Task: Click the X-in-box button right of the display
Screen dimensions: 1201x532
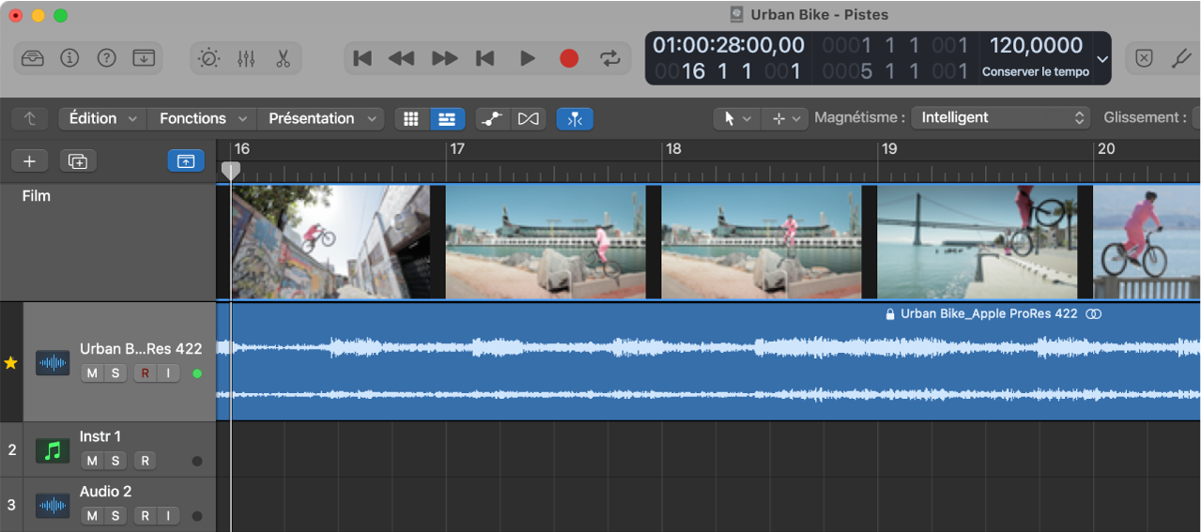Action: click(1143, 58)
